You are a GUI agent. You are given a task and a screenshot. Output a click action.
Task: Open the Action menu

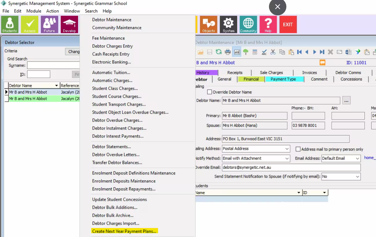[53, 11]
